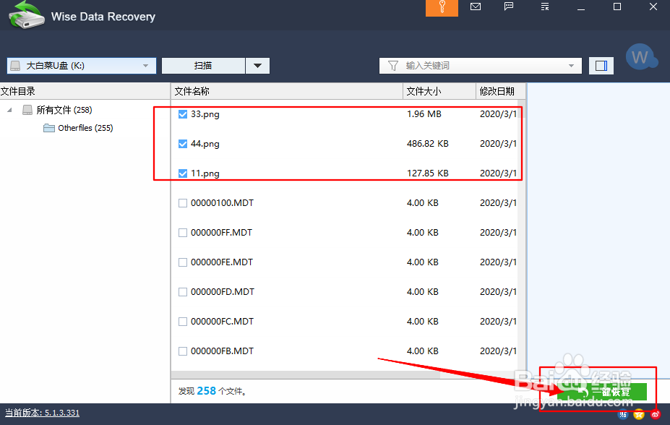Select the 000000FF.MDT file name
The height and width of the screenshot is (425, 670).
click(x=221, y=233)
